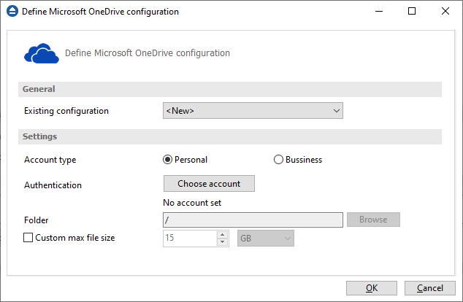Click the 'Existing configuration' label

coord(66,111)
